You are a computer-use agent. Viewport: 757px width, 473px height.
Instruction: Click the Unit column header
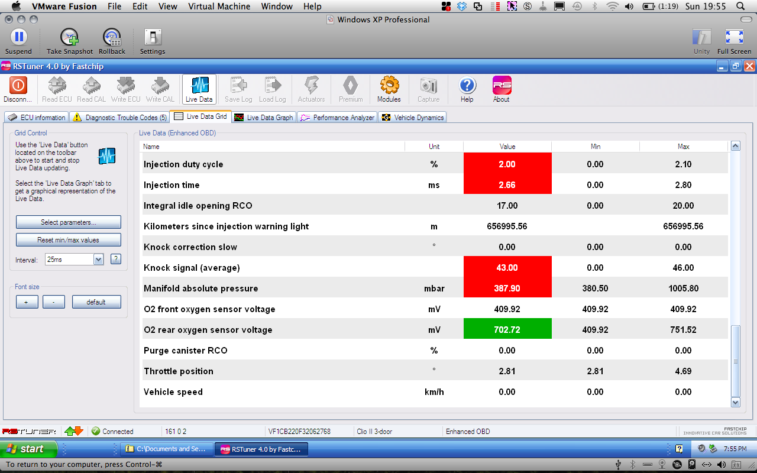[434, 146]
